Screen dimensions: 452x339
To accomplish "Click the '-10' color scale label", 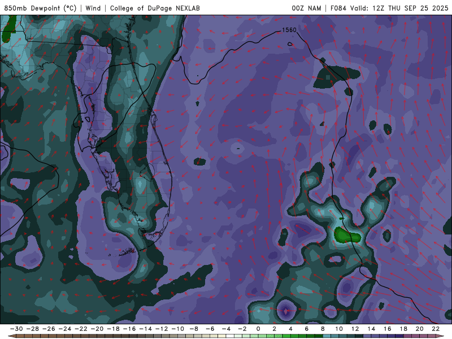I will (178, 329).
